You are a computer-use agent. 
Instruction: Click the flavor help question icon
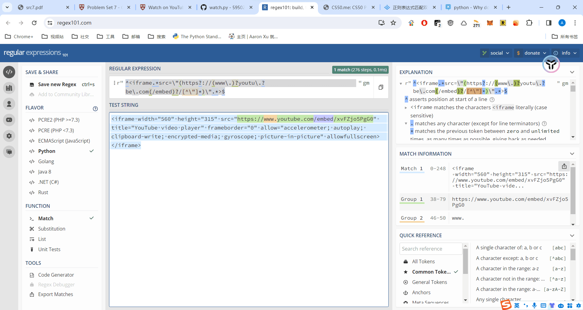(95, 109)
